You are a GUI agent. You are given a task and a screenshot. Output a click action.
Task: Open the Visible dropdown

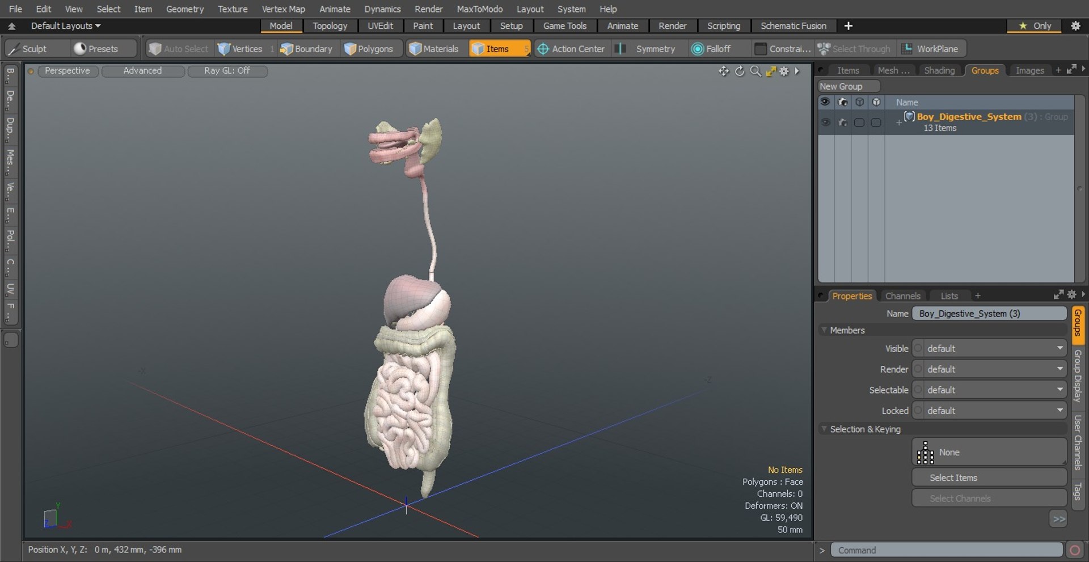[x=990, y=348]
